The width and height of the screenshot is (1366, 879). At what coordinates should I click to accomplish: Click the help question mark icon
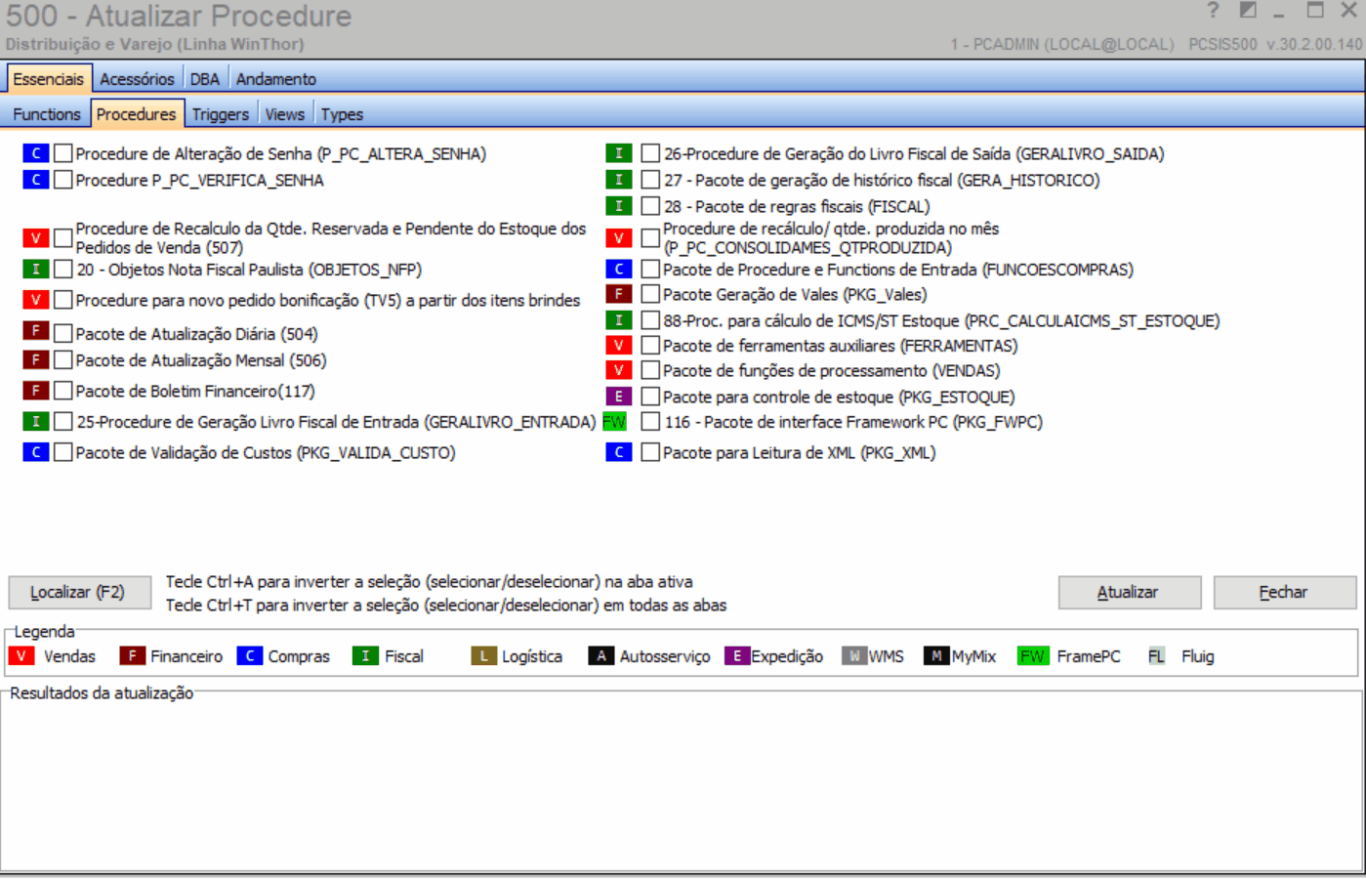(x=1215, y=11)
